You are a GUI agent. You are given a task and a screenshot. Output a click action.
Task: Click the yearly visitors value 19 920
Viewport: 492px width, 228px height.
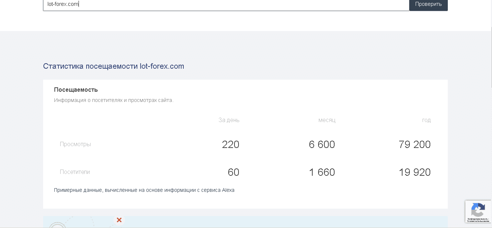pos(415,172)
